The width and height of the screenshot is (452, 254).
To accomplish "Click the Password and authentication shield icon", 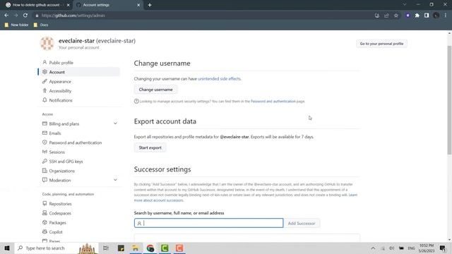I will [x=44, y=143].
